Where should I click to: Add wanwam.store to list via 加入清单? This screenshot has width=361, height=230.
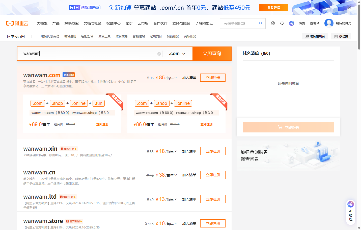(189, 224)
